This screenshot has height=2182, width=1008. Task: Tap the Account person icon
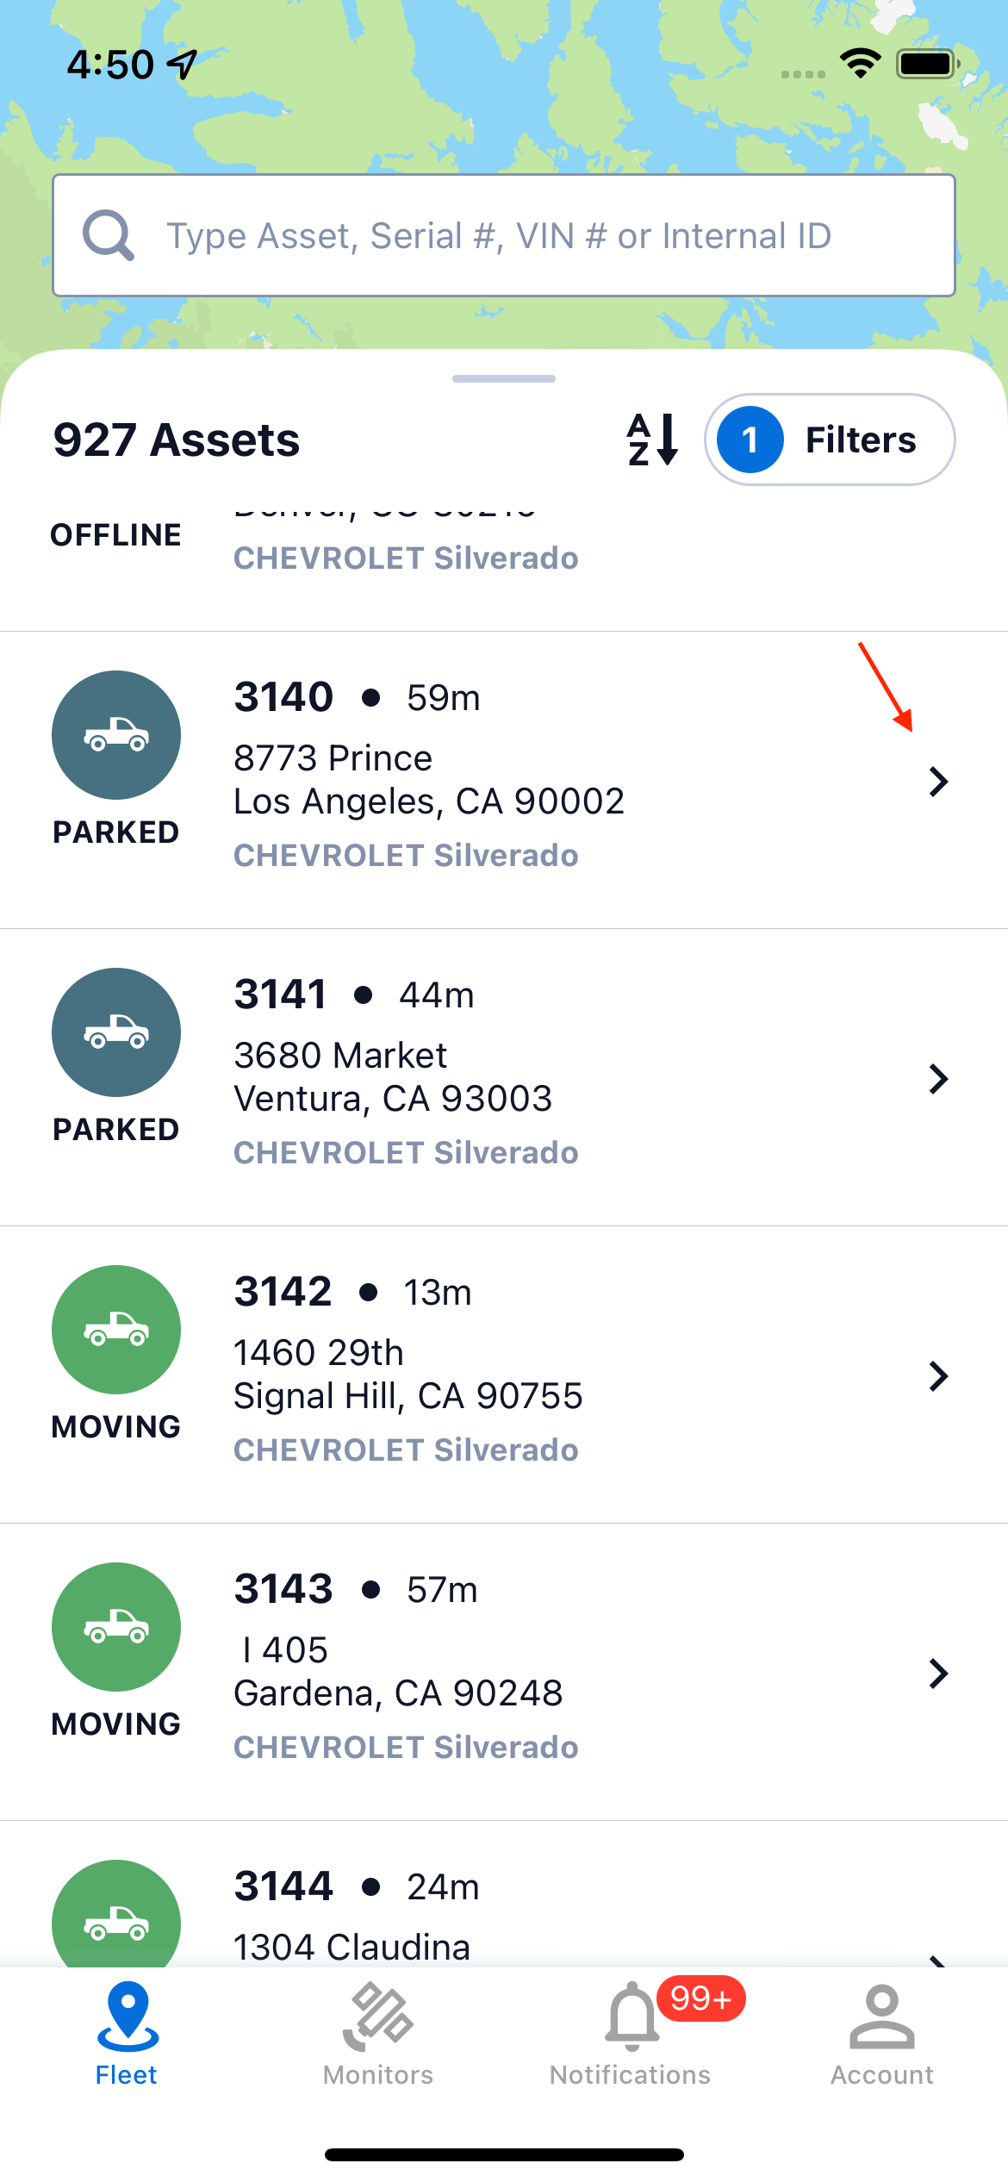pos(882,2017)
